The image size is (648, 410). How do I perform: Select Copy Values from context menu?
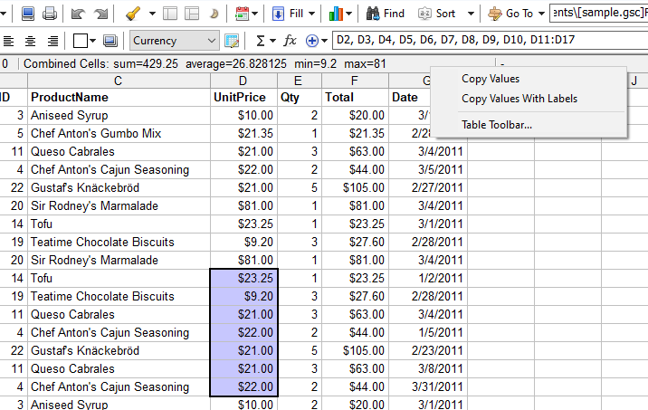[491, 80]
